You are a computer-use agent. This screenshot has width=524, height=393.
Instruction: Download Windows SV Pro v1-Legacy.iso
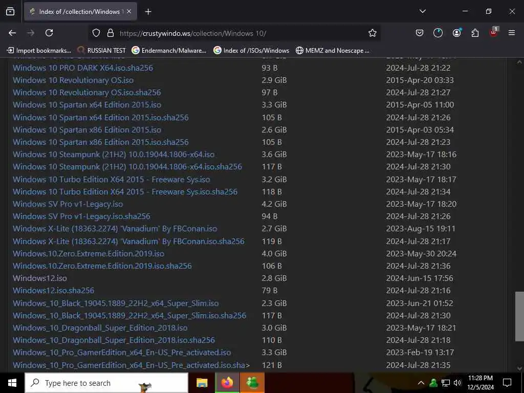pyautogui.click(x=68, y=204)
